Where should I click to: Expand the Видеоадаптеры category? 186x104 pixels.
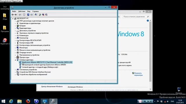[15, 28]
